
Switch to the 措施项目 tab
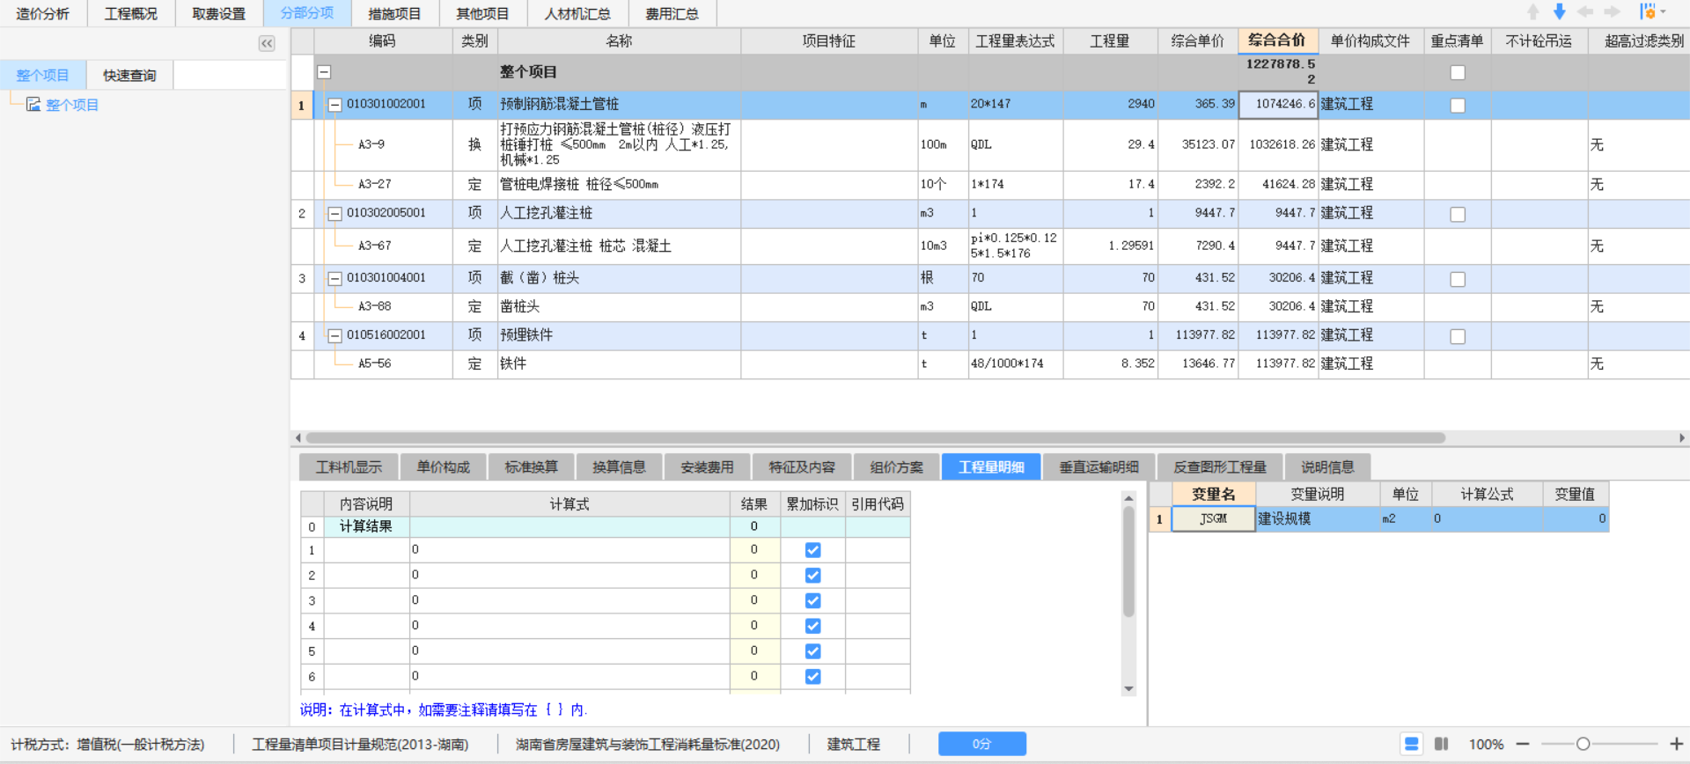pos(394,13)
